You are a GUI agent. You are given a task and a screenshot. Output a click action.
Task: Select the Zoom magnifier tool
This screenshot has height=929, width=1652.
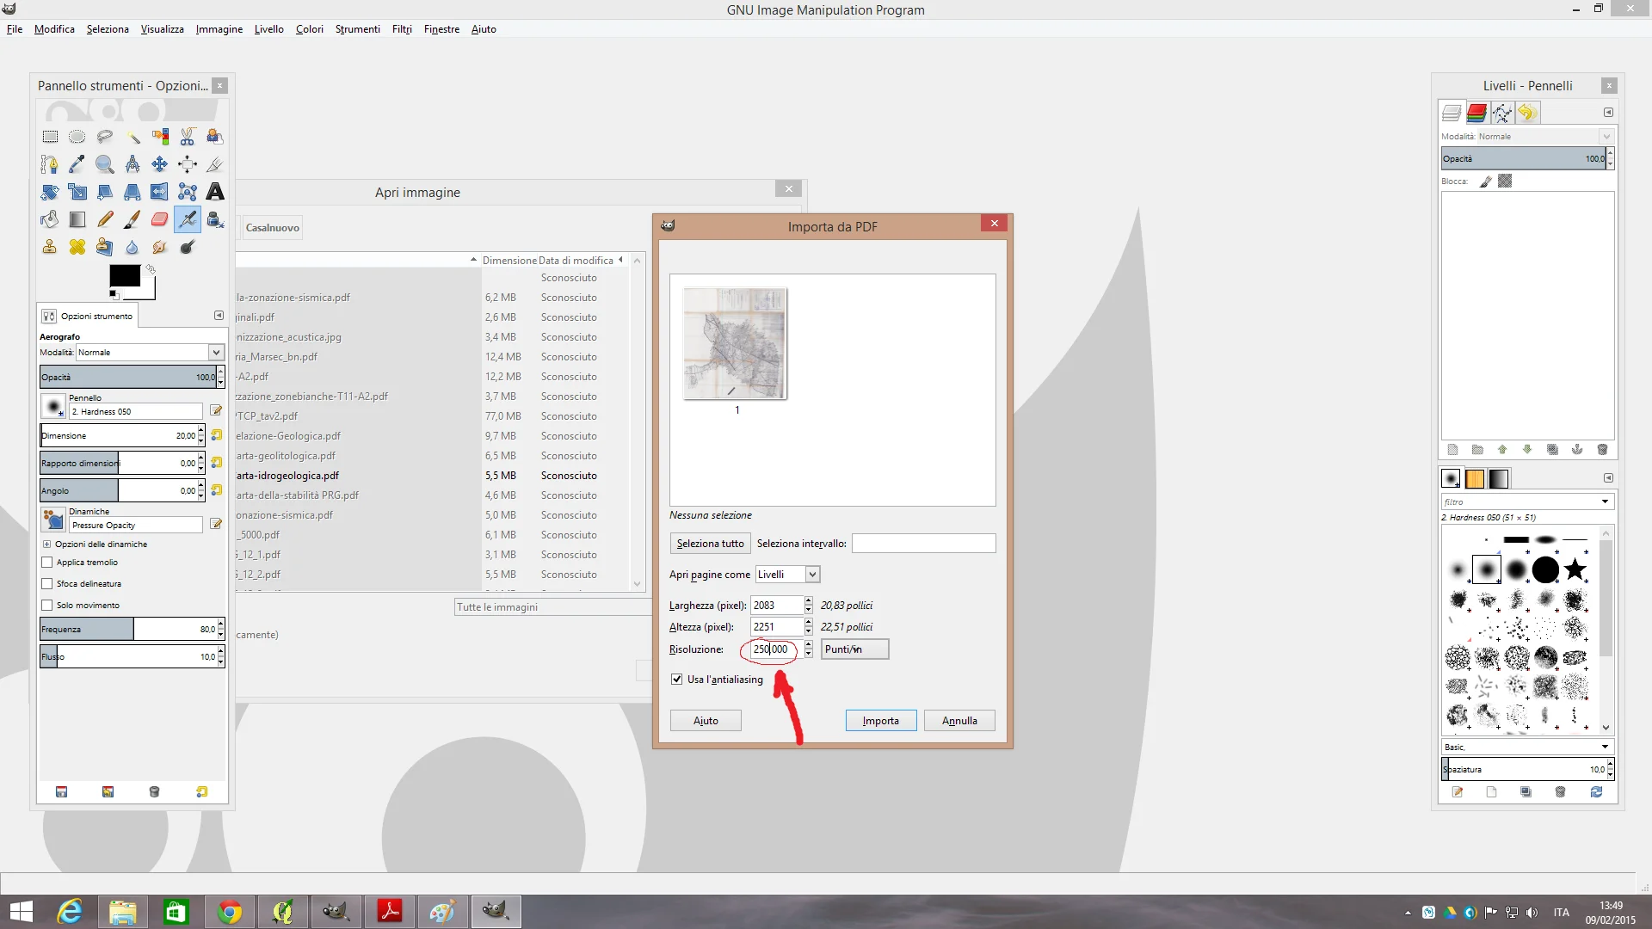105,164
